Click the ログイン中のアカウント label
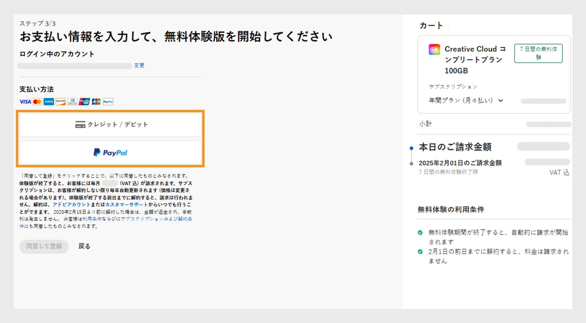Screen dimensions: 586x323 click(57, 54)
